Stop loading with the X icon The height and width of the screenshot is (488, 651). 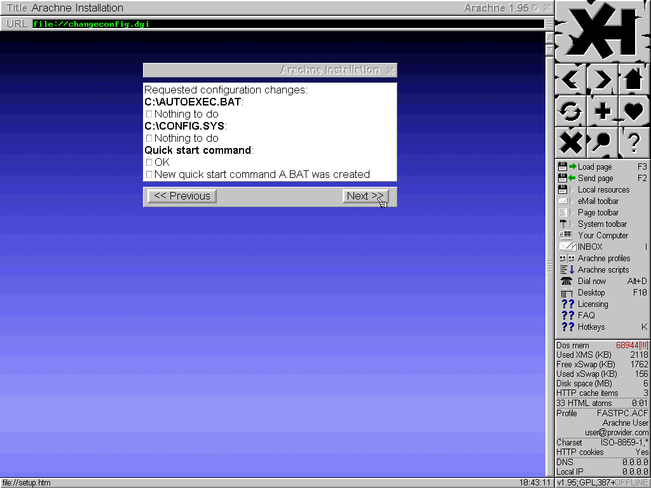coord(570,142)
